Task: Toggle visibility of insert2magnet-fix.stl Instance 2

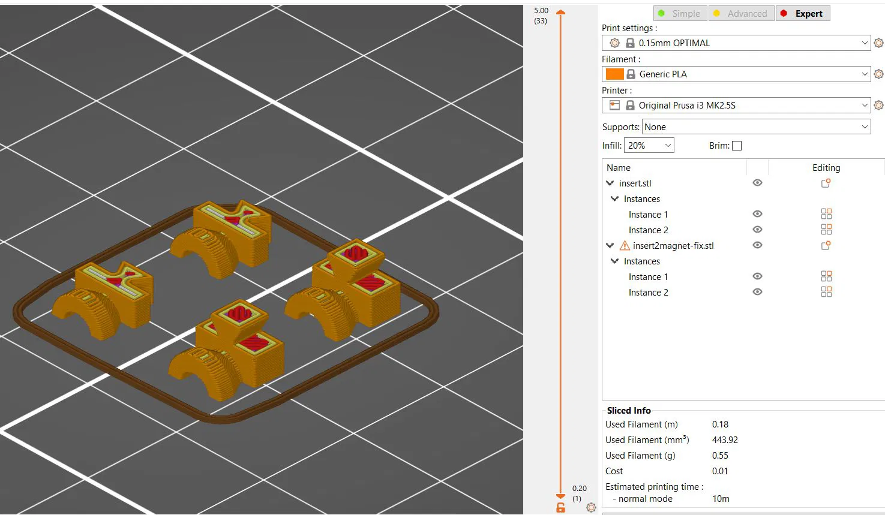Action: (757, 292)
